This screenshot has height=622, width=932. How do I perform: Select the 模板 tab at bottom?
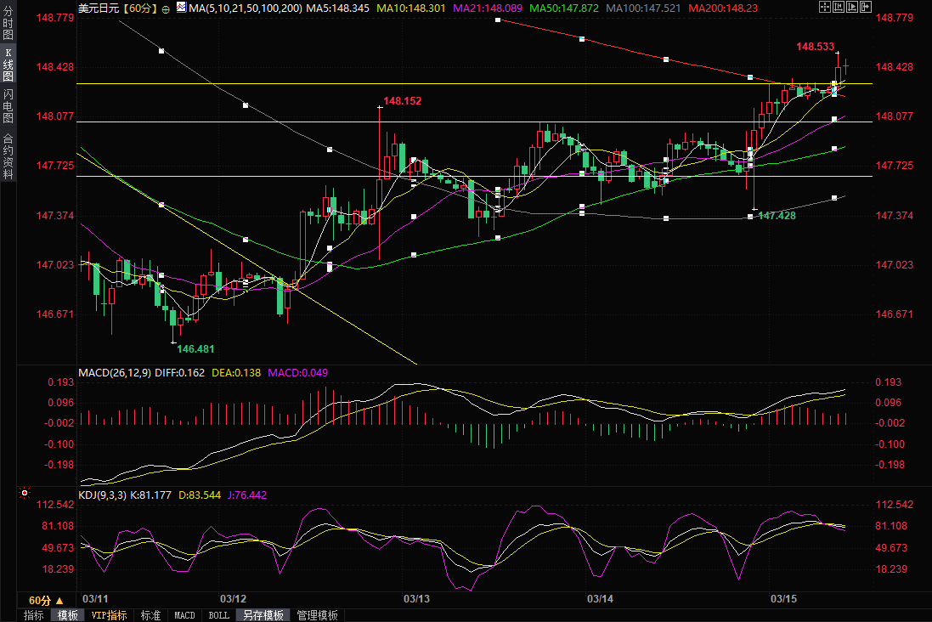point(68,615)
